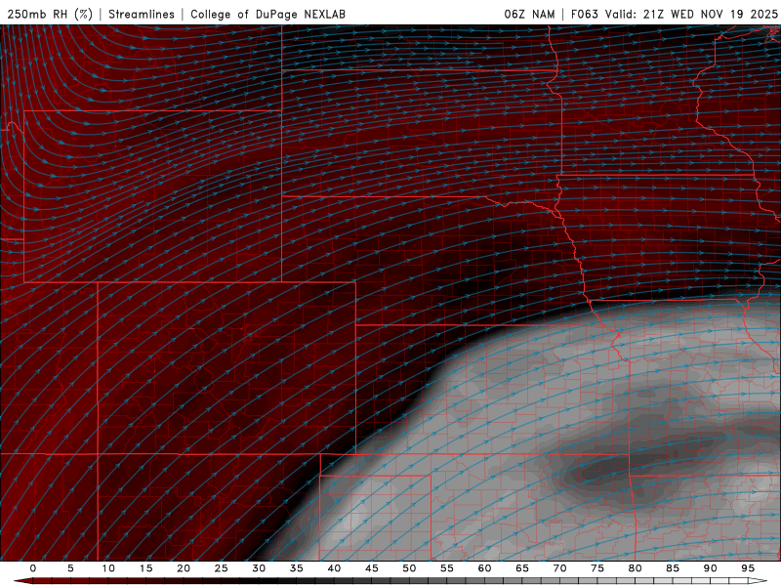Click the '85' colorbar scale label
The image size is (781, 586).
pos(673,568)
